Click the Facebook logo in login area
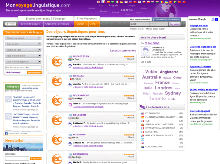This screenshot has width=220, height=164. pyautogui.click(x=153, y=19)
